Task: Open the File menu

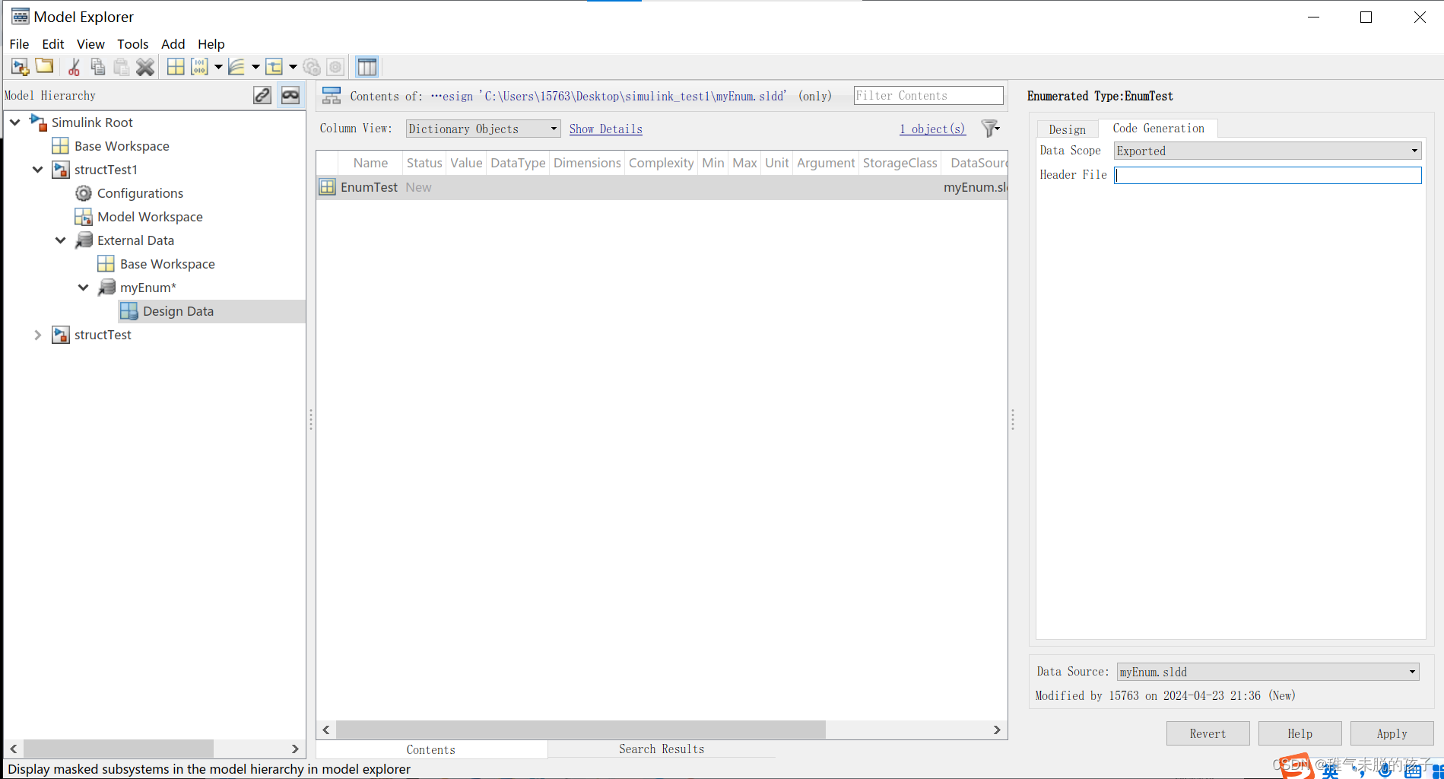Action: coord(19,44)
